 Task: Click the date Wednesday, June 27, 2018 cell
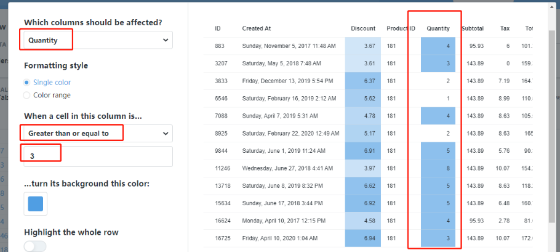[289, 168]
